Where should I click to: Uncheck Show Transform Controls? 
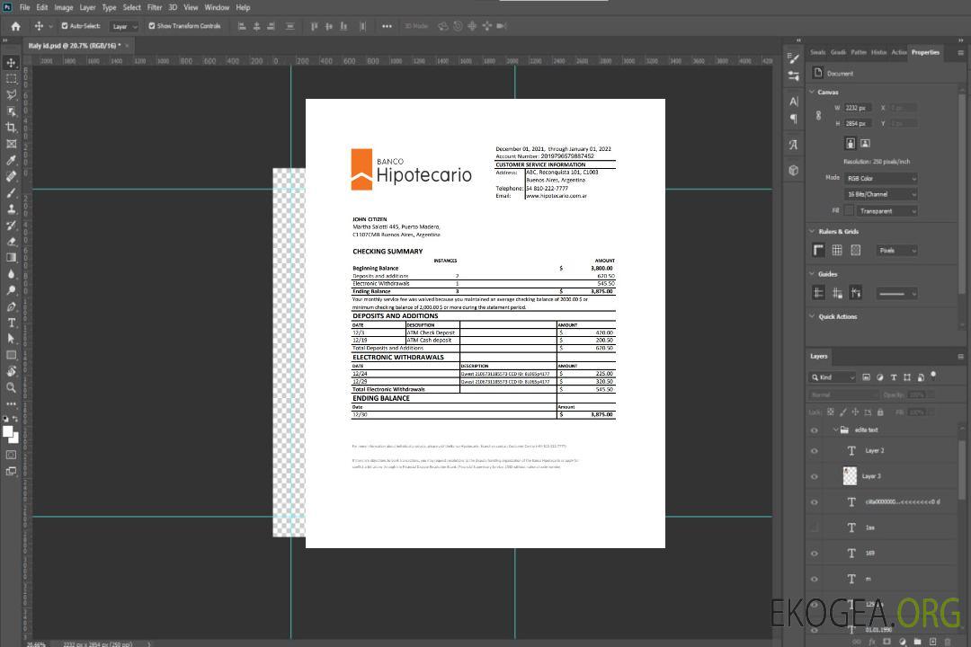(151, 26)
